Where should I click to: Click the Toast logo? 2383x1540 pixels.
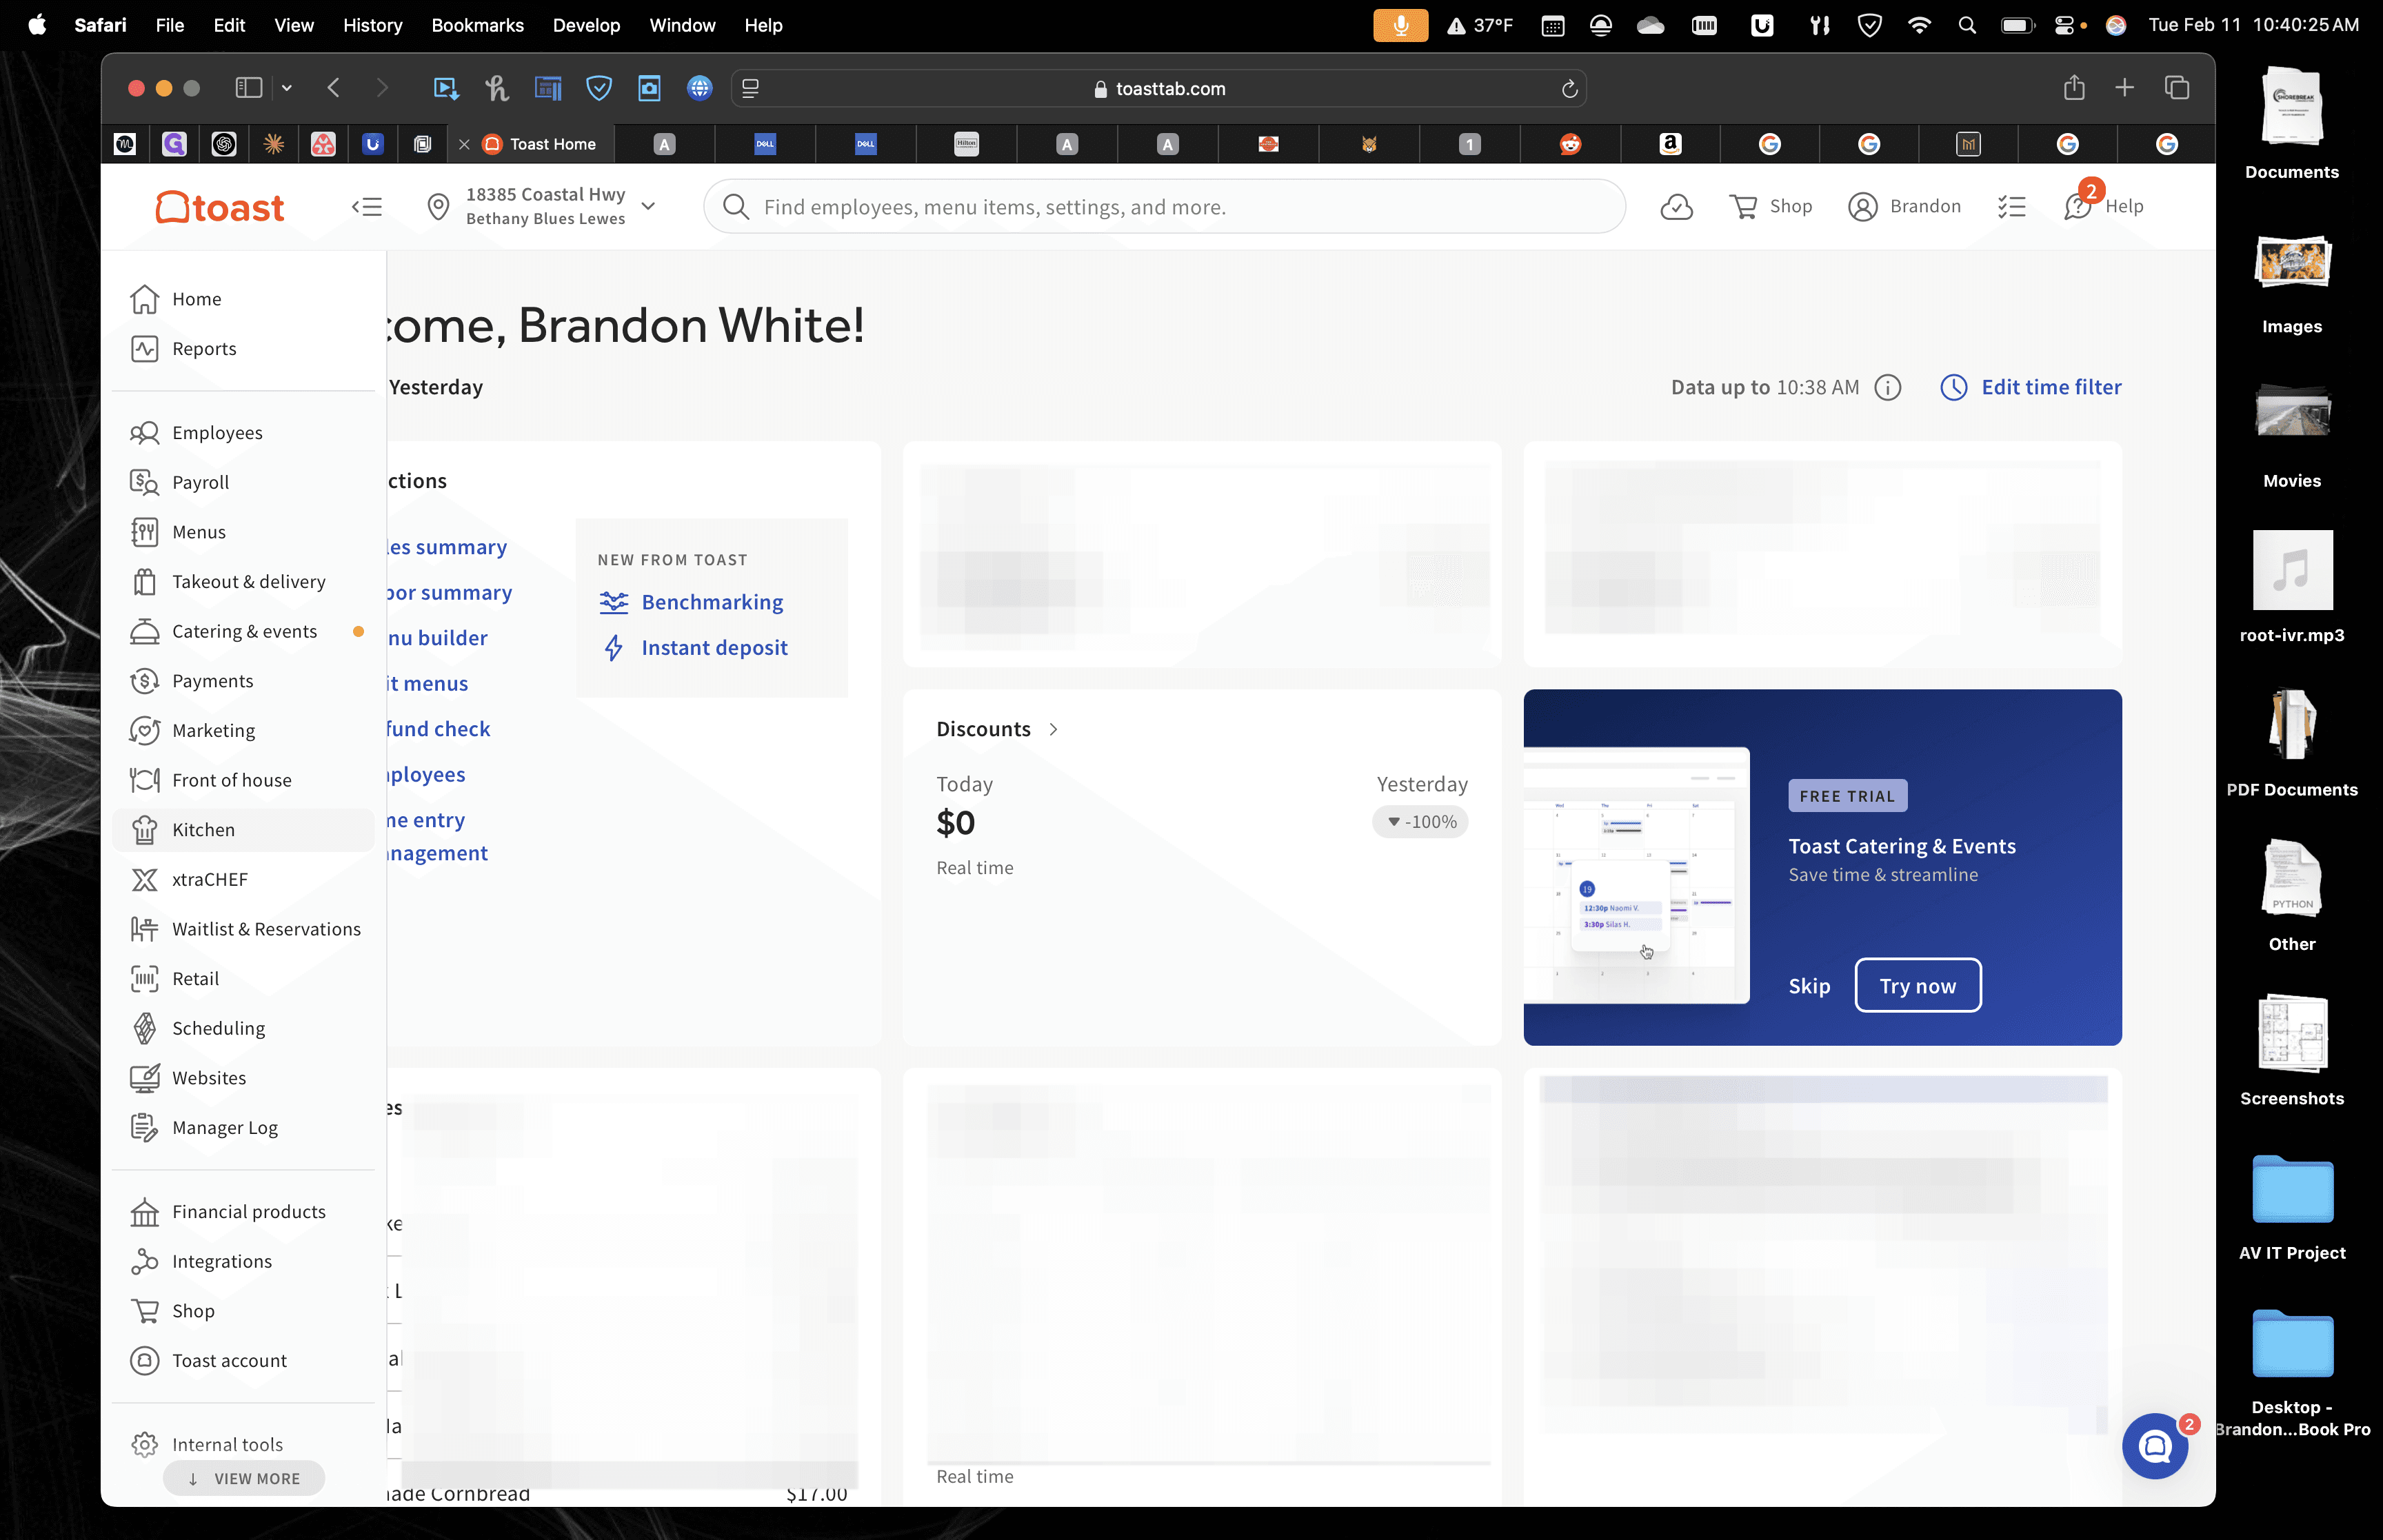[220, 207]
